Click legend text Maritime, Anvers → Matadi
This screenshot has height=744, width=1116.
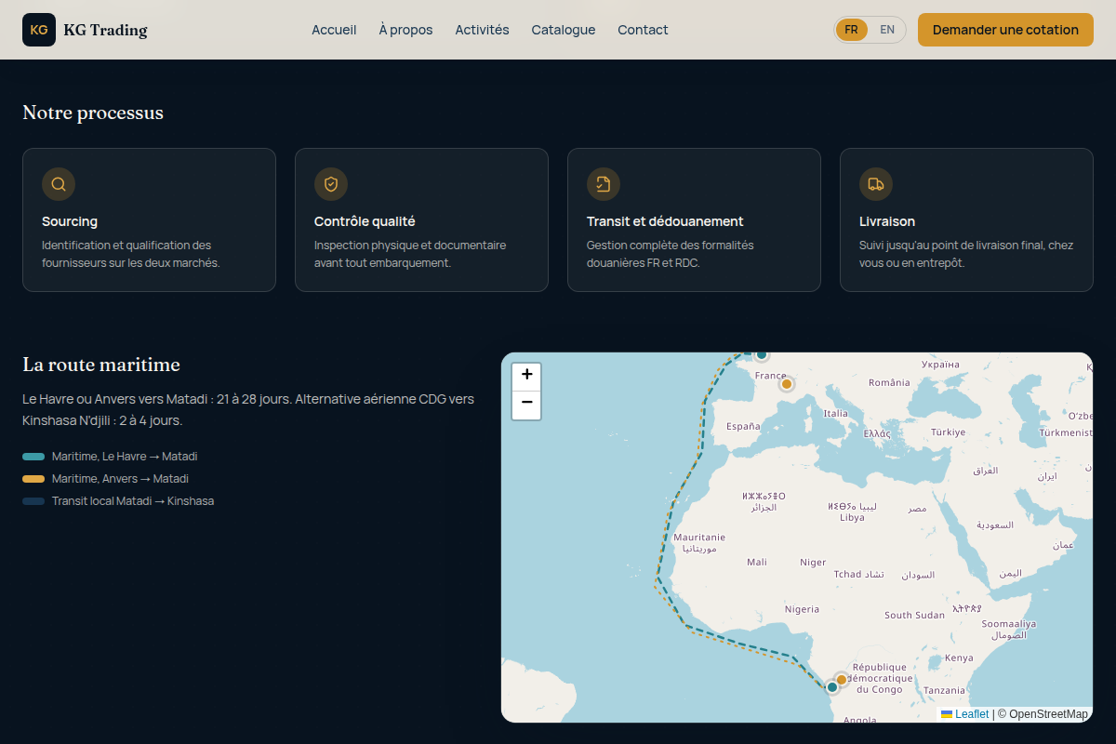pos(120,479)
